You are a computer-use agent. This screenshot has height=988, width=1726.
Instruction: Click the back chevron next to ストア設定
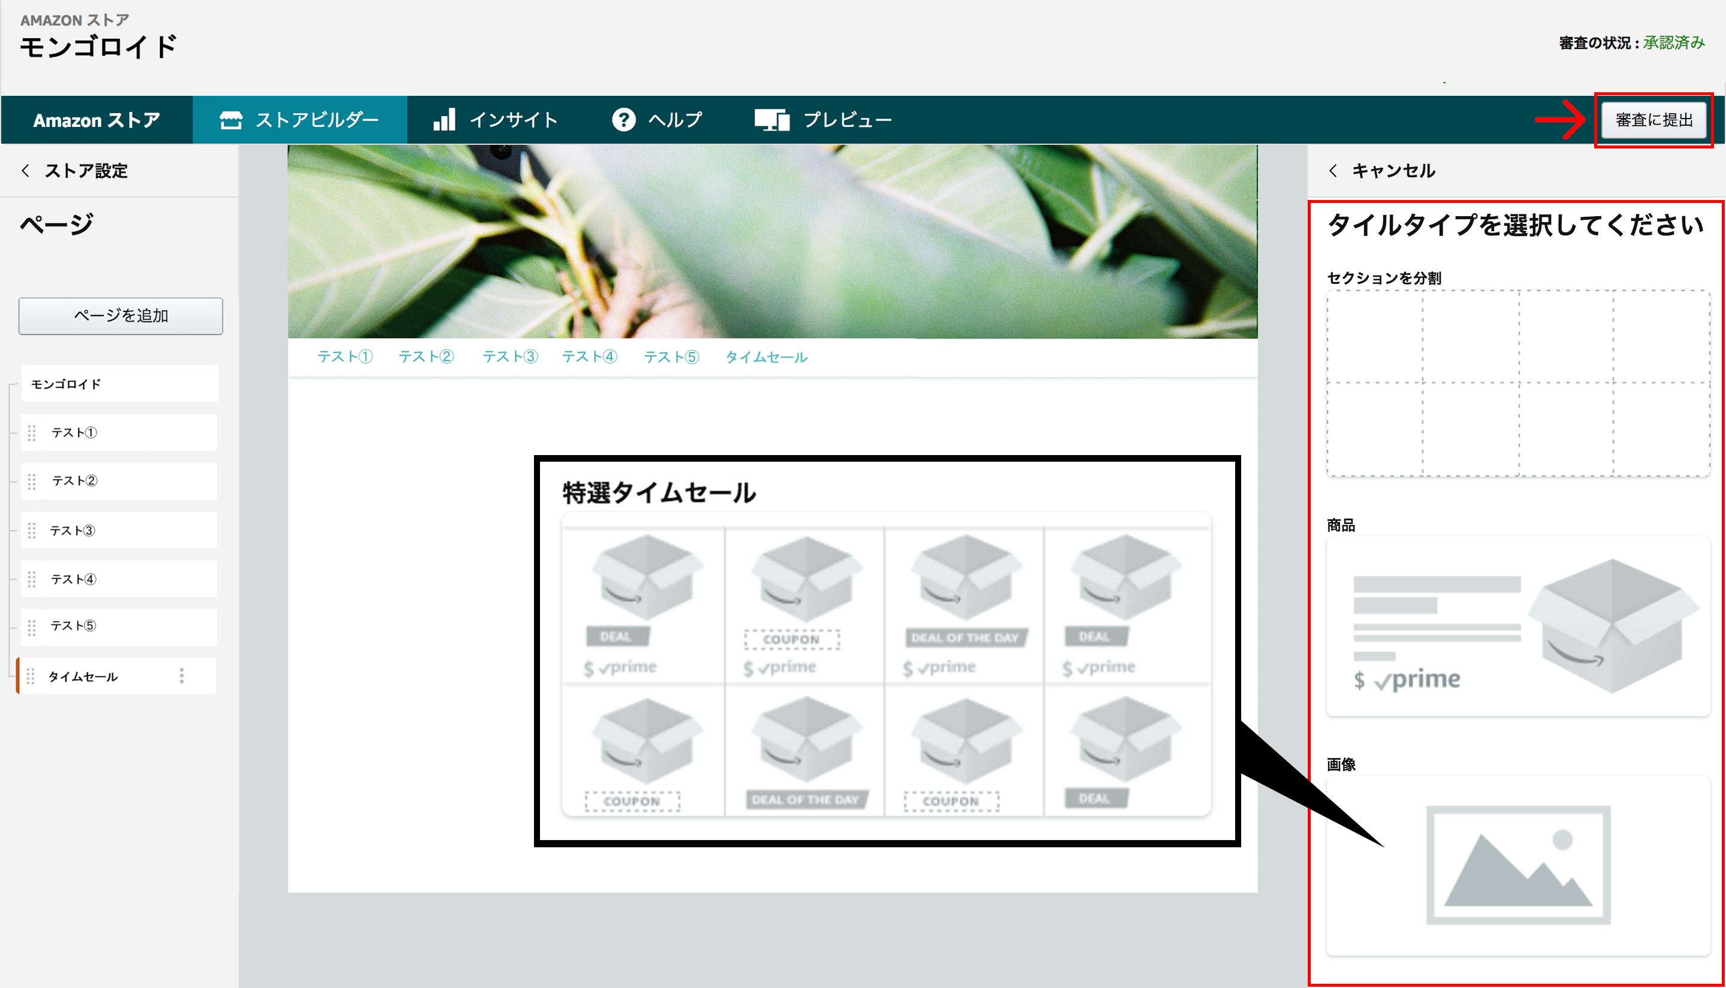click(x=25, y=170)
